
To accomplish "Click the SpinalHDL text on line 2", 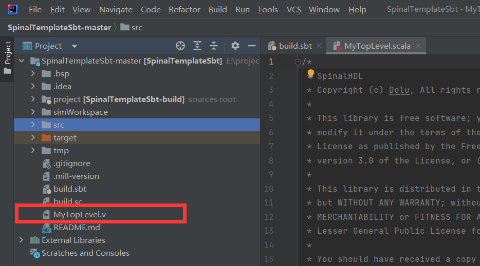I will click(340, 76).
